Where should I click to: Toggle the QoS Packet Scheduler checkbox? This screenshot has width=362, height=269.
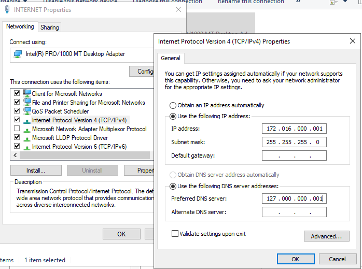(x=17, y=110)
